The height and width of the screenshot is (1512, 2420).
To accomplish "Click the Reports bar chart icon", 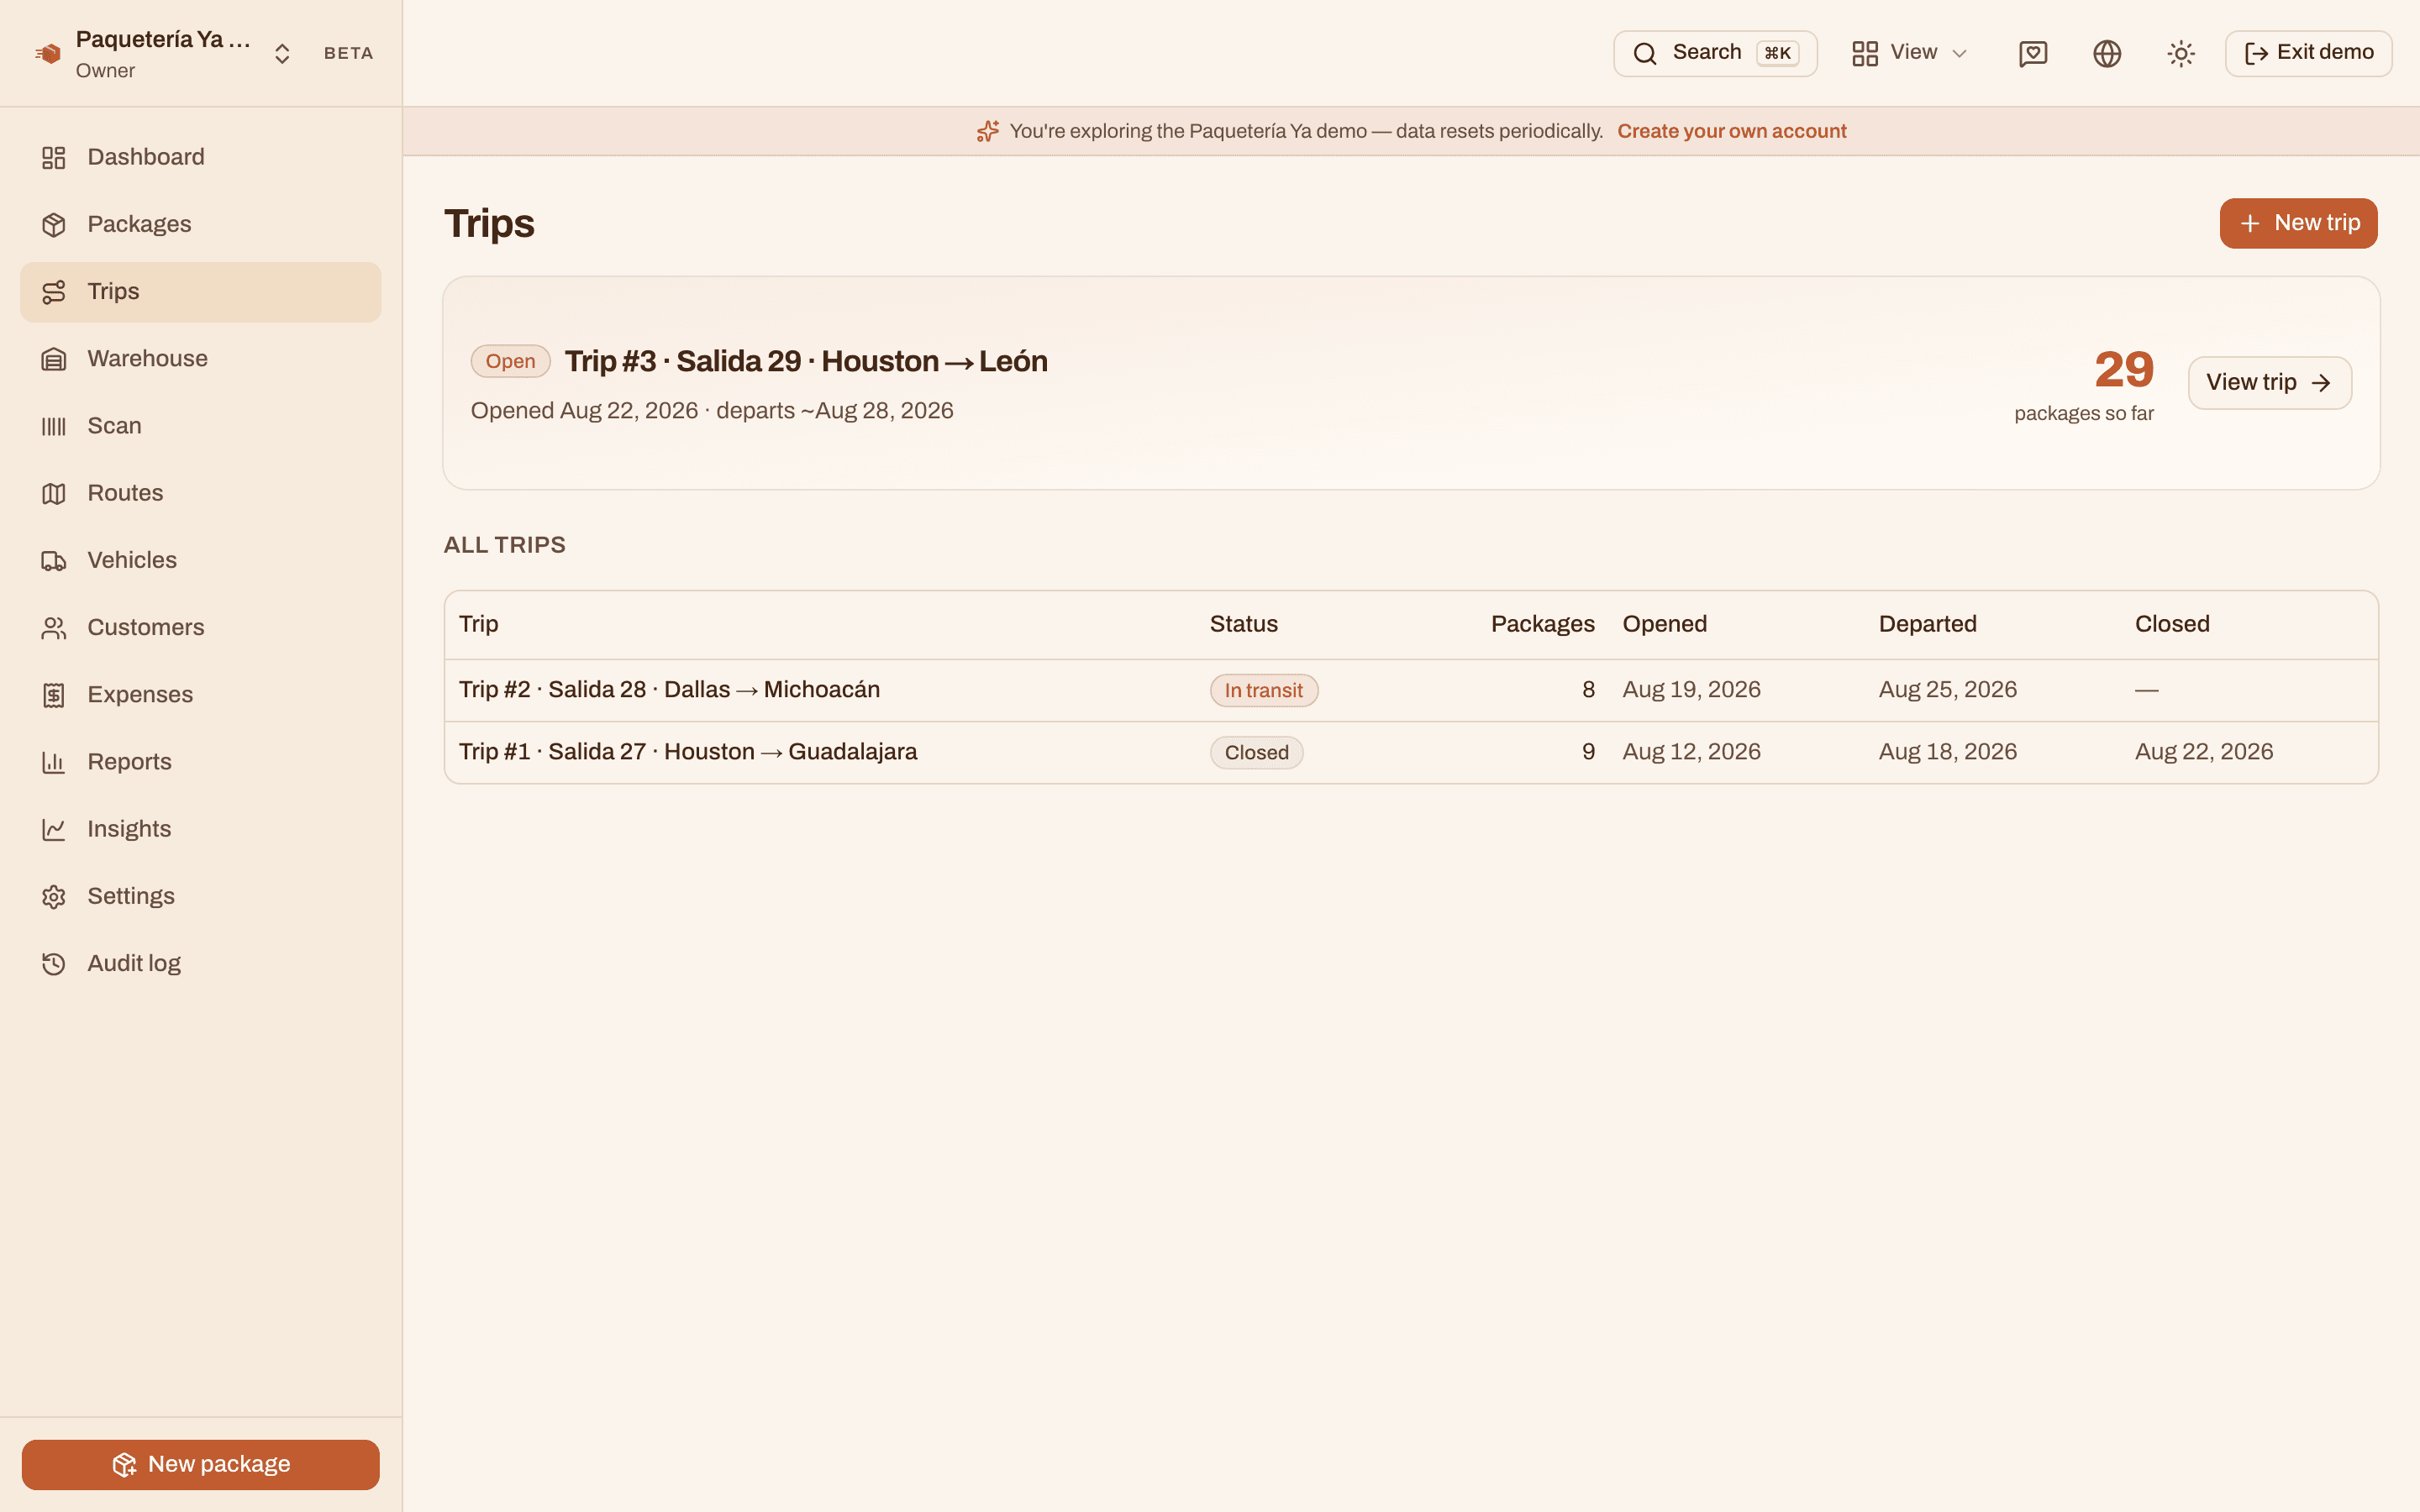I will point(54,762).
